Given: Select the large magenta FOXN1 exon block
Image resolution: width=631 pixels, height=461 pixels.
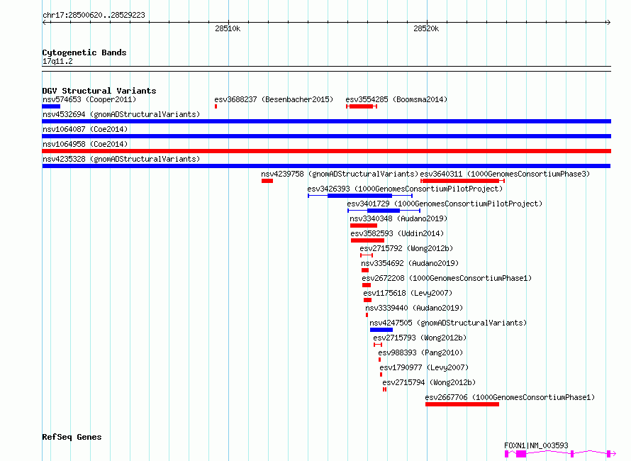Looking at the screenshot, I should [521, 454].
